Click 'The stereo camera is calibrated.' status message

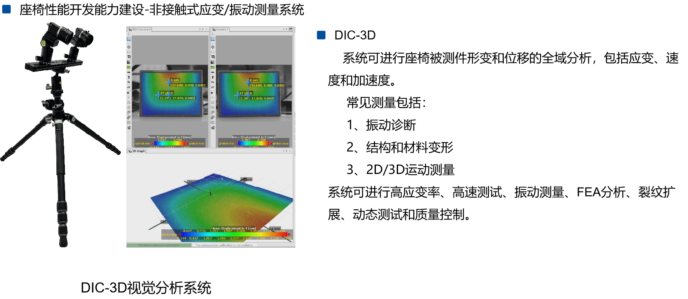[159, 245]
